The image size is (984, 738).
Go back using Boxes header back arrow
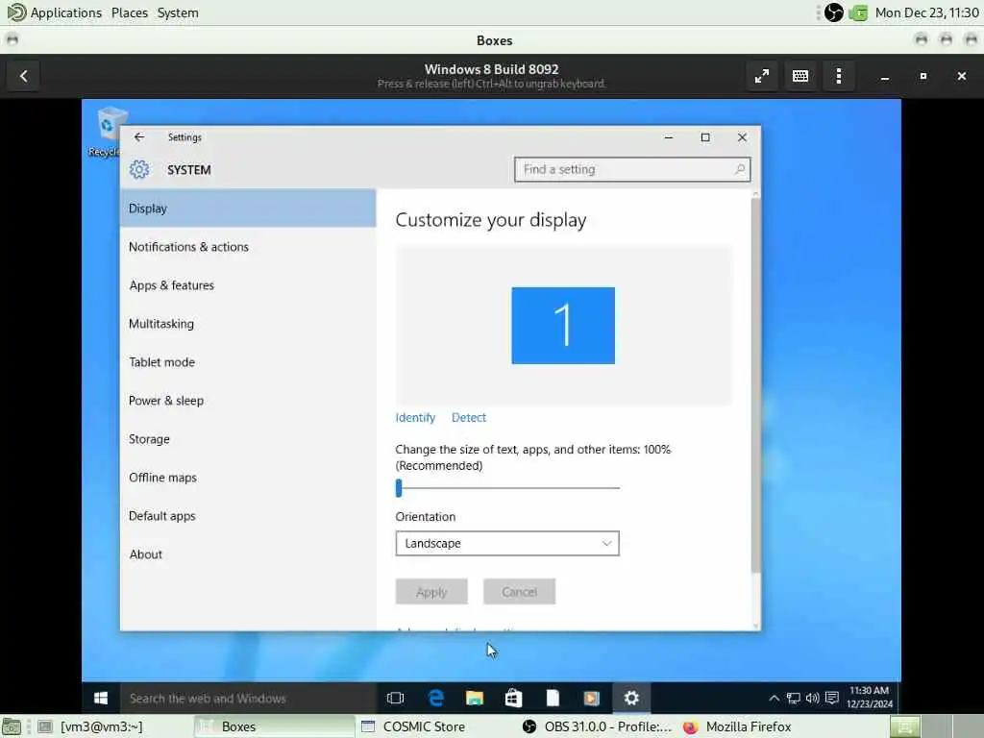[24, 76]
